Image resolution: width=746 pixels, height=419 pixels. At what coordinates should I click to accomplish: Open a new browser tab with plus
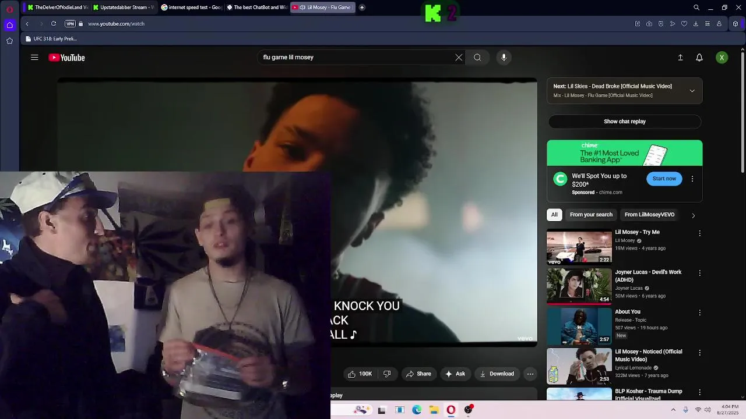click(362, 8)
